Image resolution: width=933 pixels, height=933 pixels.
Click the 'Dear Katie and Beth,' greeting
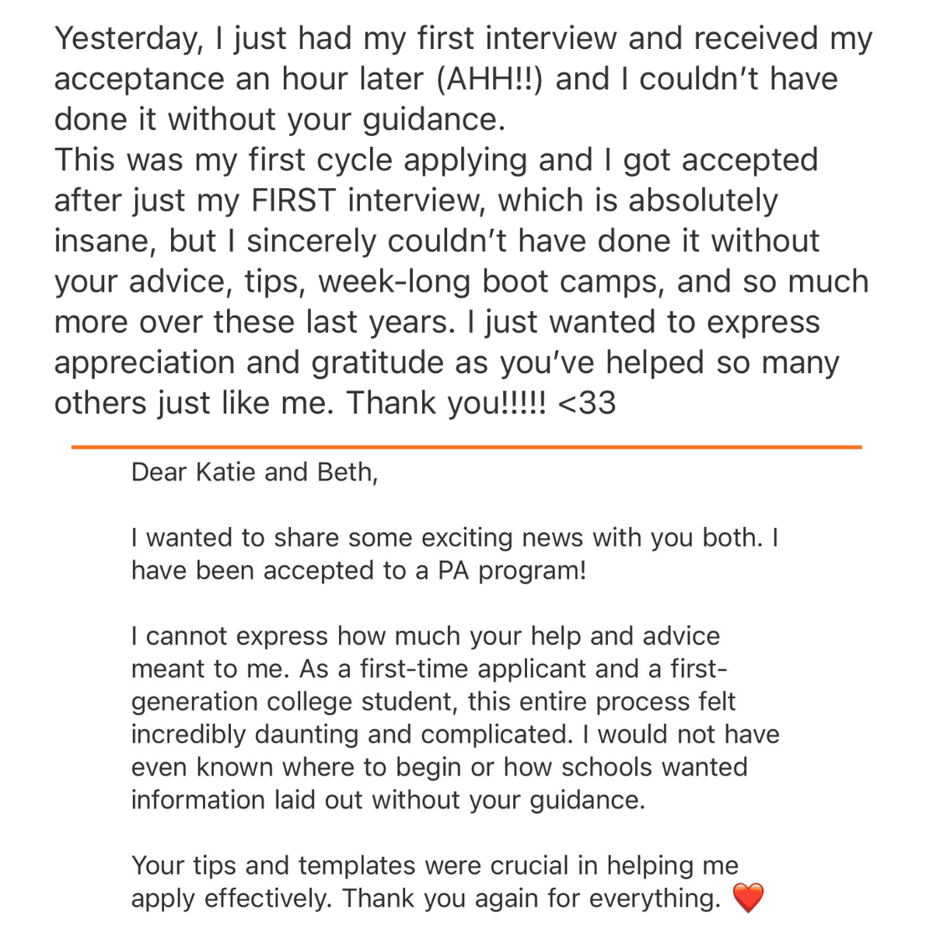254,472
